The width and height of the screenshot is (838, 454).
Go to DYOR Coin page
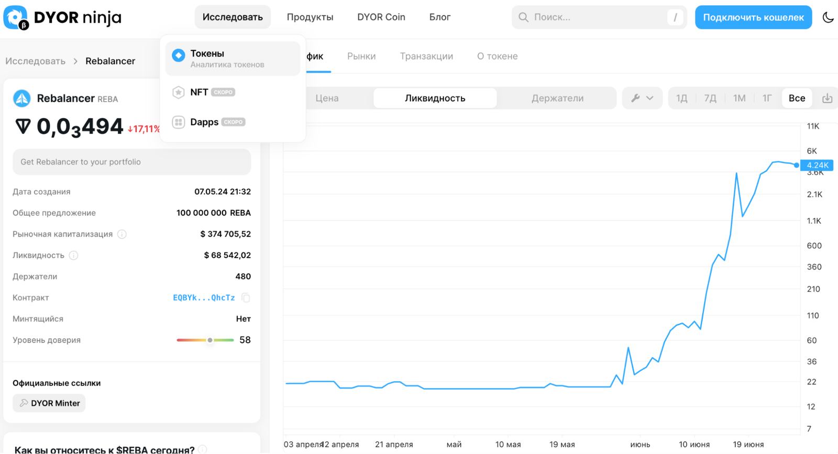pos(381,17)
